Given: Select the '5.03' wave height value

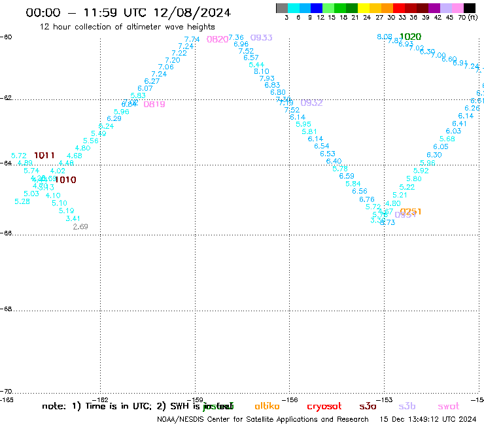Looking at the screenshot, I should [x=31, y=194].
